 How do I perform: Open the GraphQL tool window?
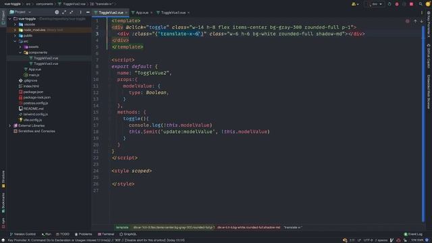tap(128, 234)
